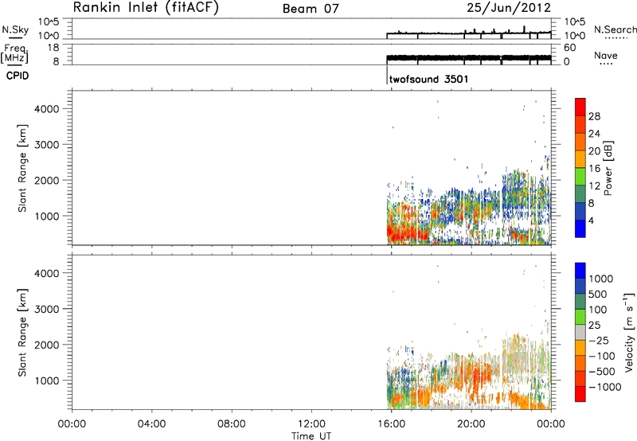Viewport: 637px width, 441px height.
Task: Select the "-1000" label on velocity colorbar
Action: 604,387
